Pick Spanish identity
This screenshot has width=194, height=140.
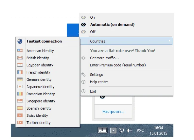click(x=48, y=108)
